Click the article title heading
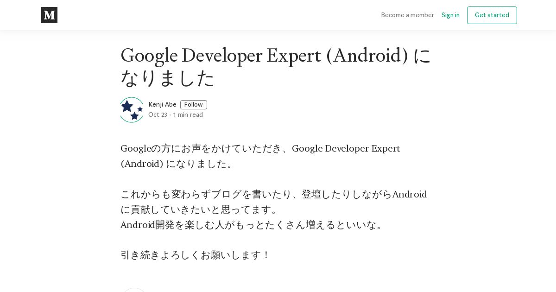556x292 pixels. point(276,67)
